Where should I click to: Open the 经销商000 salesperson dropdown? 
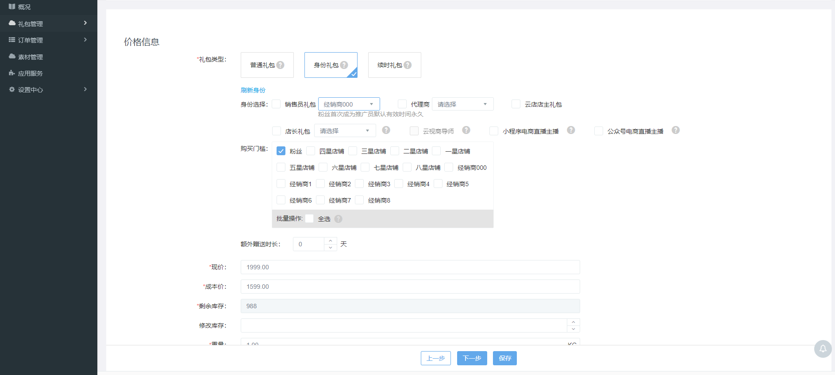click(349, 104)
